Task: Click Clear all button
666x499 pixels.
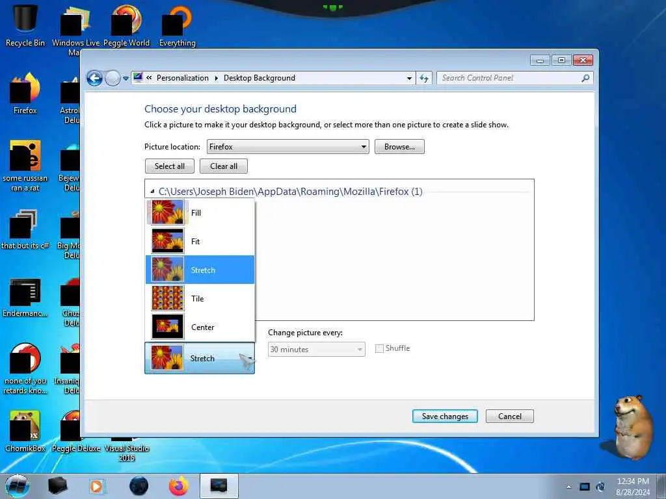Action: tap(224, 166)
